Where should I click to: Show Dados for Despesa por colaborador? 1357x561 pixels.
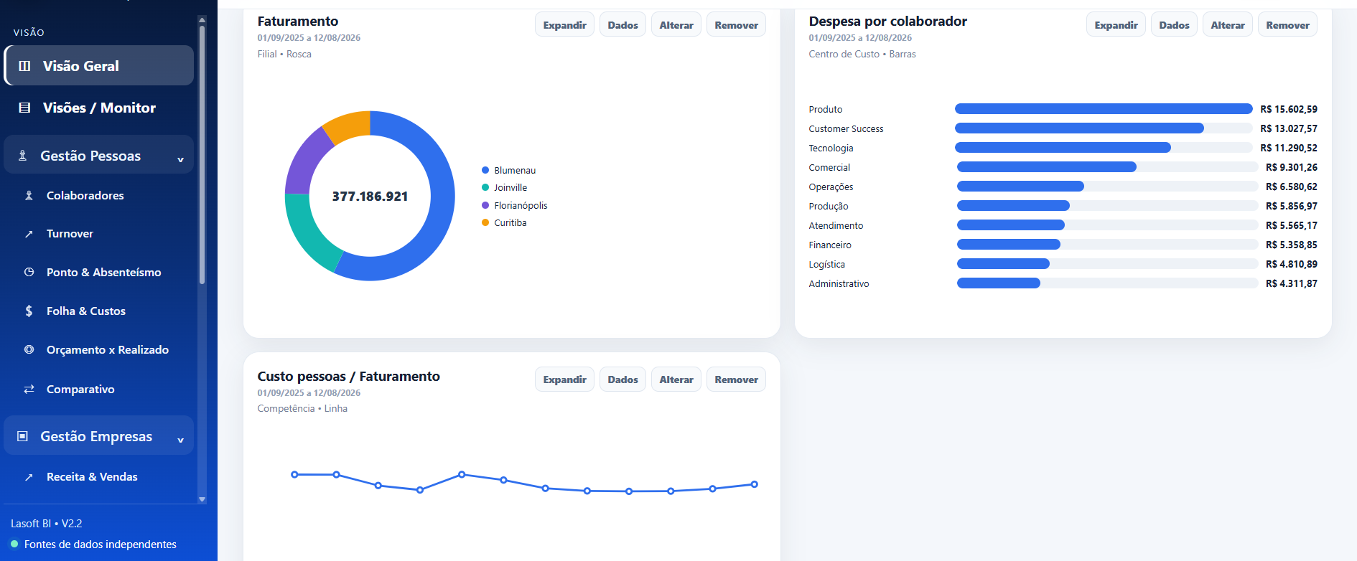(x=1174, y=25)
